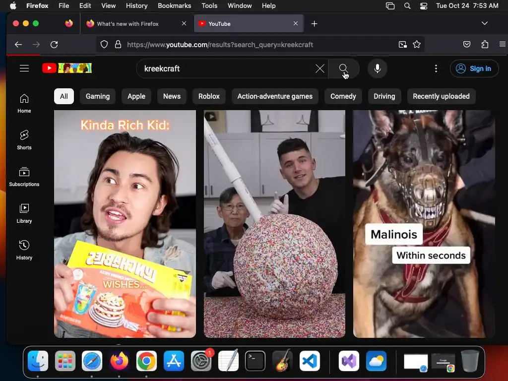Reload the current page
Image resolution: width=508 pixels, height=381 pixels.
54,44
